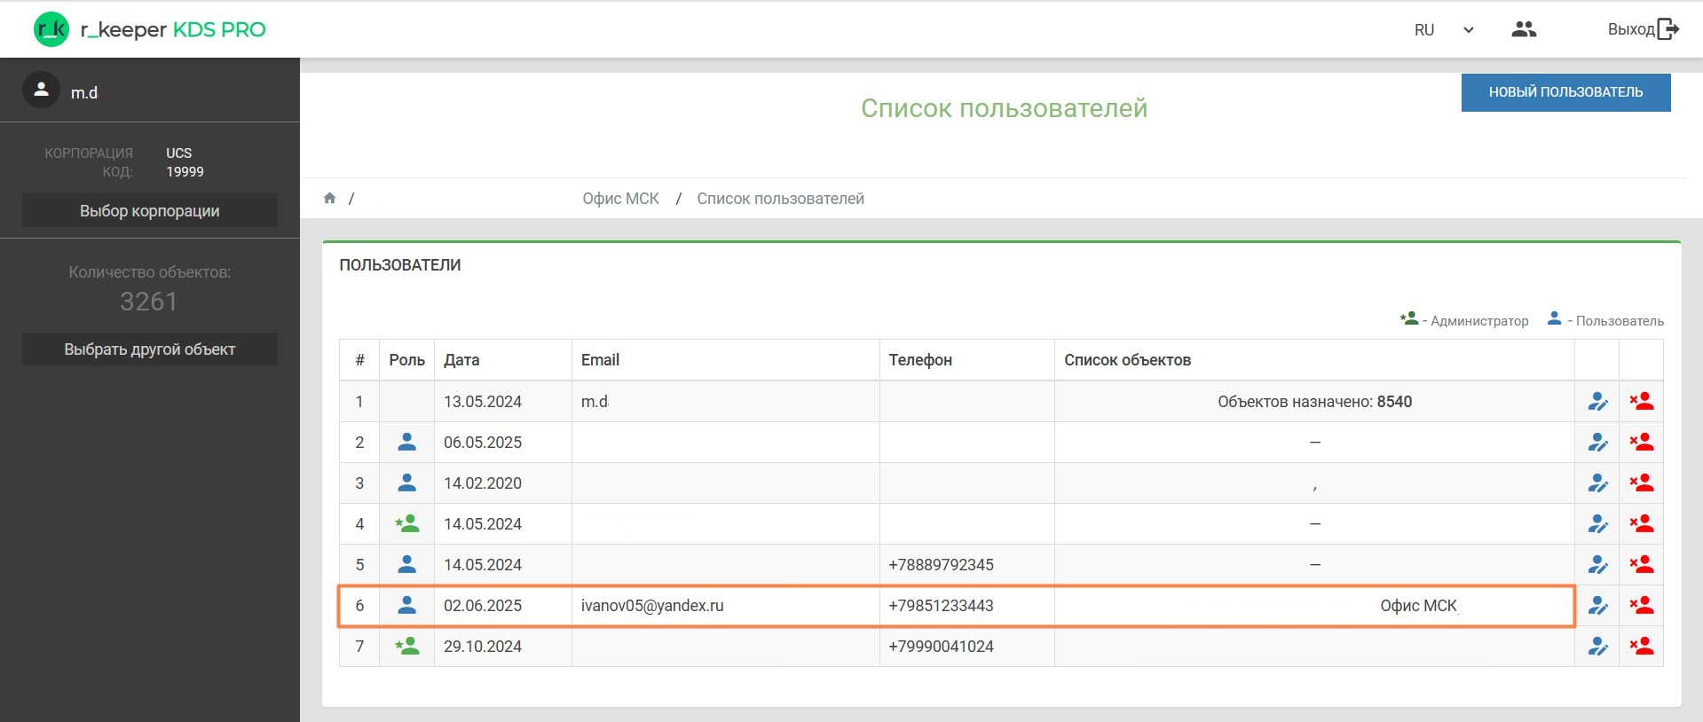The height and width of the screenshot is (722, 1703).
Task: Log out using the Выход link
Action: (1643, 29)
